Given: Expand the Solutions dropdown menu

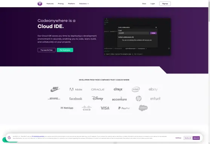Looking at the screenshot, I should (x=84, y=4).
